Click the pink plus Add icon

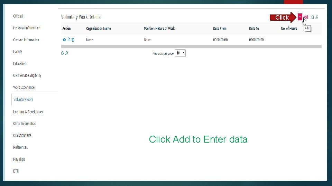click(x=300, y=17)
